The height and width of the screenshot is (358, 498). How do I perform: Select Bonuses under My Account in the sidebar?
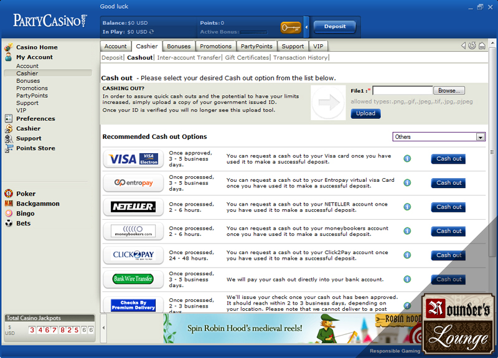pos(28,81)
